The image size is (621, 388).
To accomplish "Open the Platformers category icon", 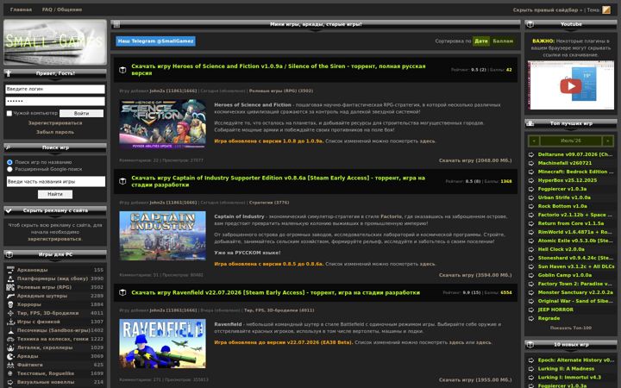I will [x=10, y=278].
